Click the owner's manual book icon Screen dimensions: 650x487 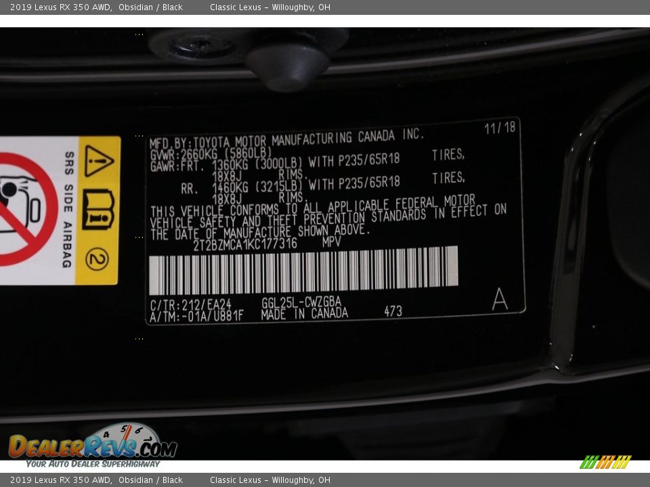(98, 210)
